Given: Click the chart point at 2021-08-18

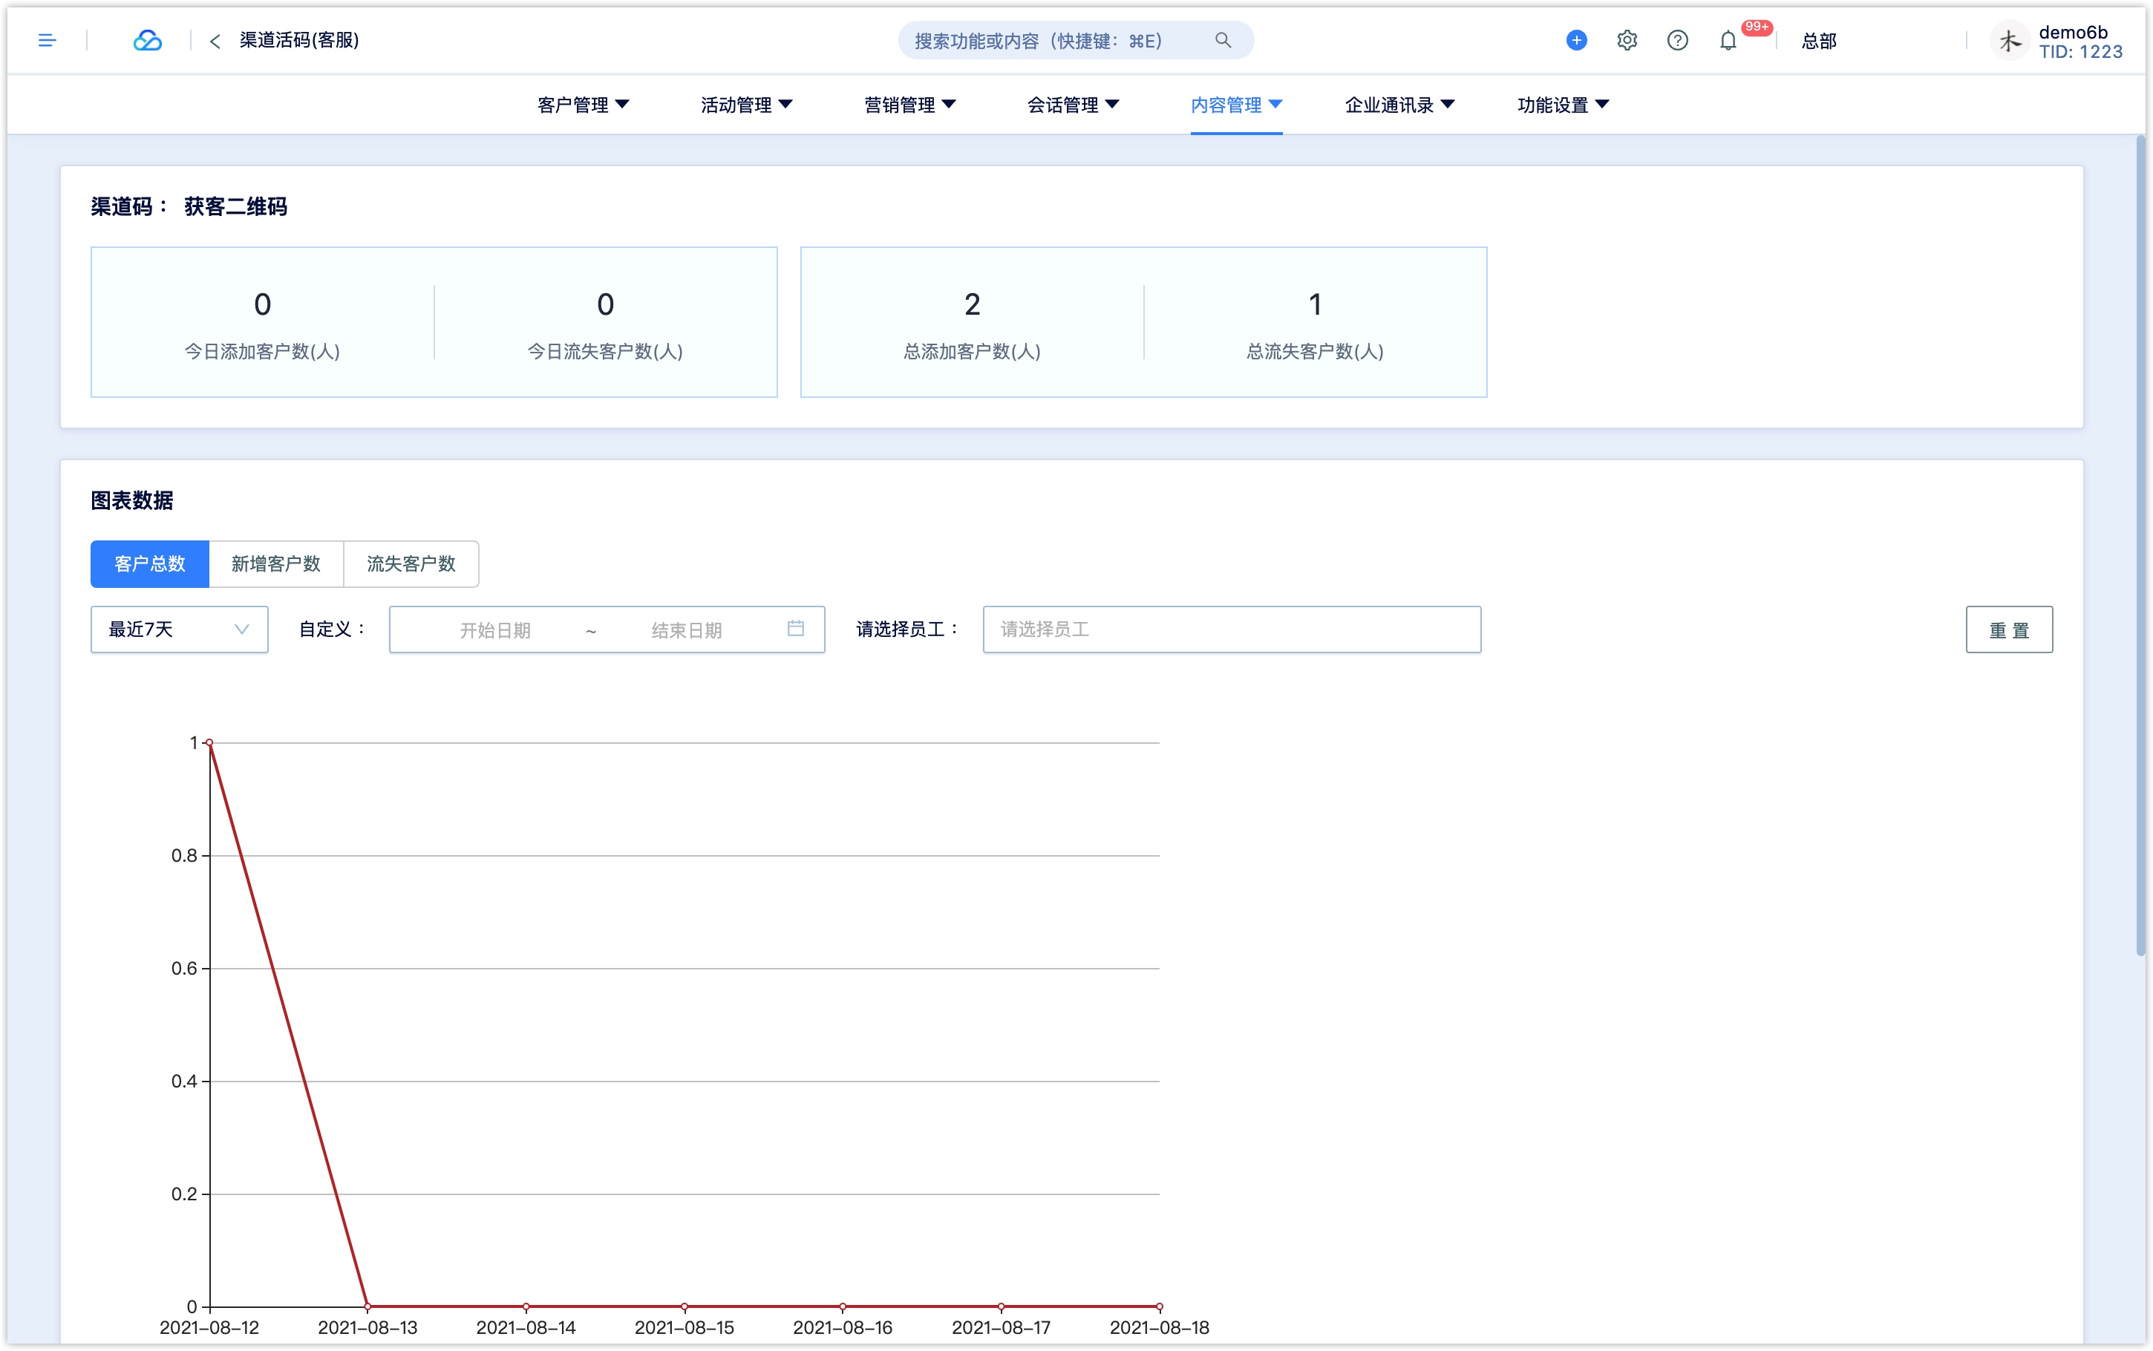Looking at the screenshot, I should 1160,1306.
